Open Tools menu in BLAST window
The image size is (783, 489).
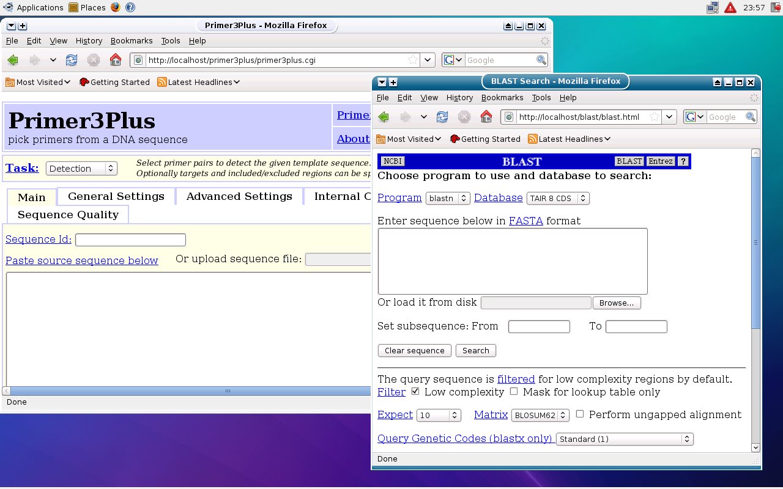tap(541, 97)
